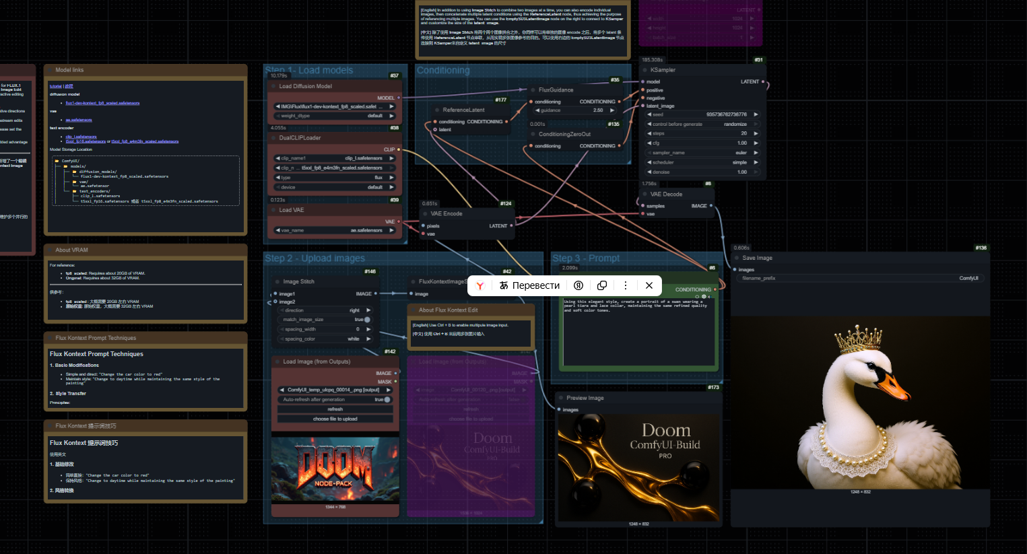1027x554 pixels.
Task: Click the Yandex logo in translate popup
Action: point(480,285)
